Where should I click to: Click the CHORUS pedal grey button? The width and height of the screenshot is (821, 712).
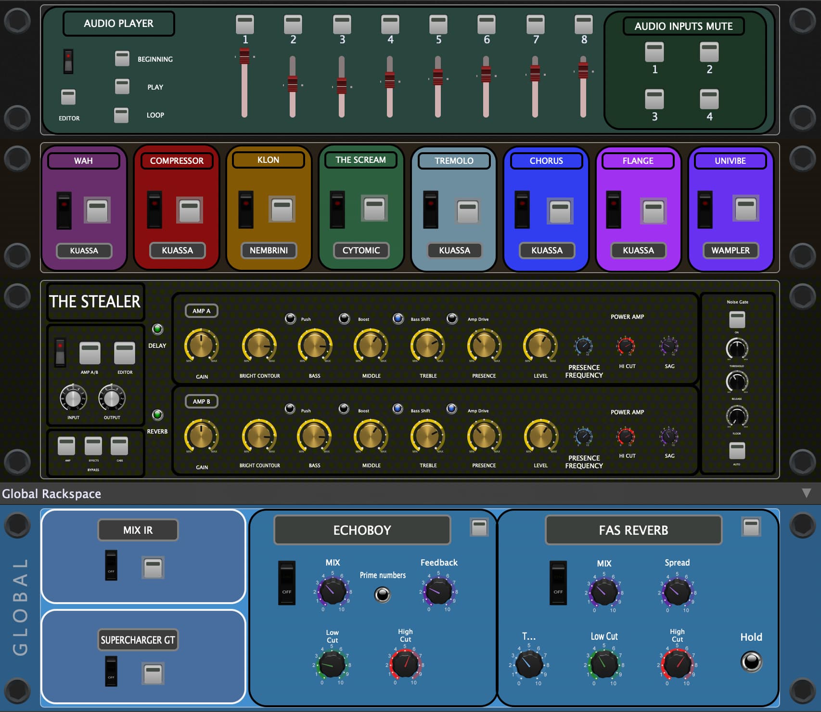coord(560,211)
